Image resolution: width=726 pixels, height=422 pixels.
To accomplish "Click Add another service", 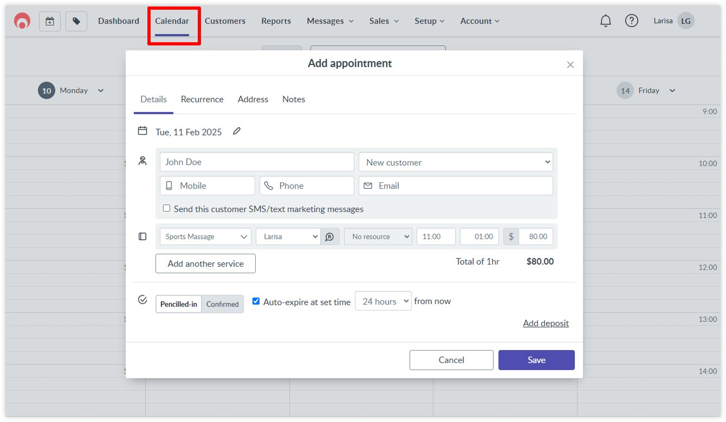I will click(x=205, y=263).
